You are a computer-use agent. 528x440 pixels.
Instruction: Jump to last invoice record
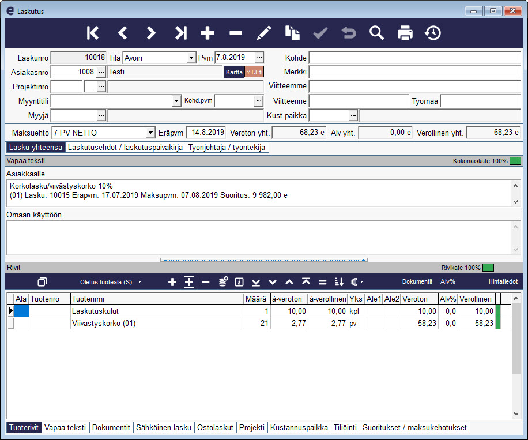[180, 33]
